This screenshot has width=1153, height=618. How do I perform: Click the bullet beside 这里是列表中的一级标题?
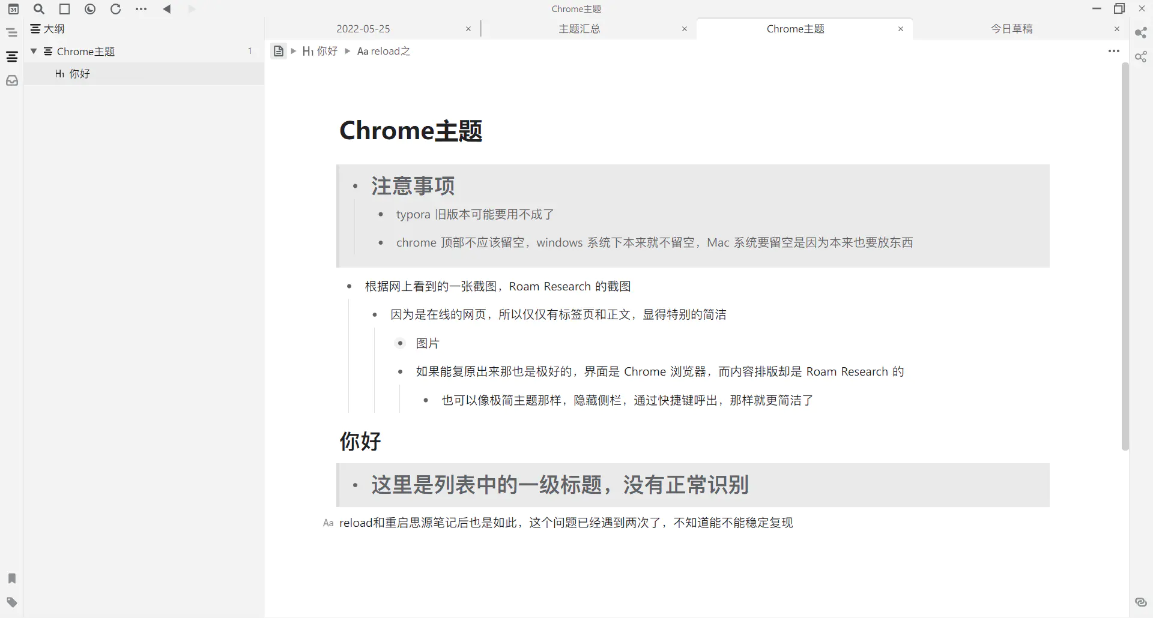pos(356,485)
